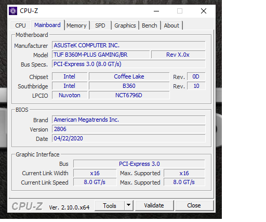Select the Mainboard tab
Screen dimensions: 266x222
click(x=47, y=25)
